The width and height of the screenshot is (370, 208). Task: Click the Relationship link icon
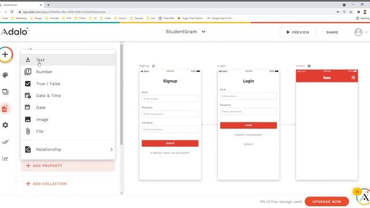28,149
